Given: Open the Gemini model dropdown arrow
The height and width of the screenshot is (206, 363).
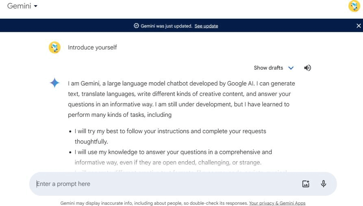Looking at the screenshot, I should point(36,7).
